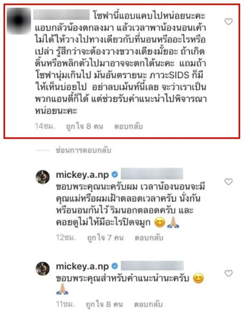View likes ถูกใจ 8 คน on last reply

pyautogui.click(x=104, y=304)
